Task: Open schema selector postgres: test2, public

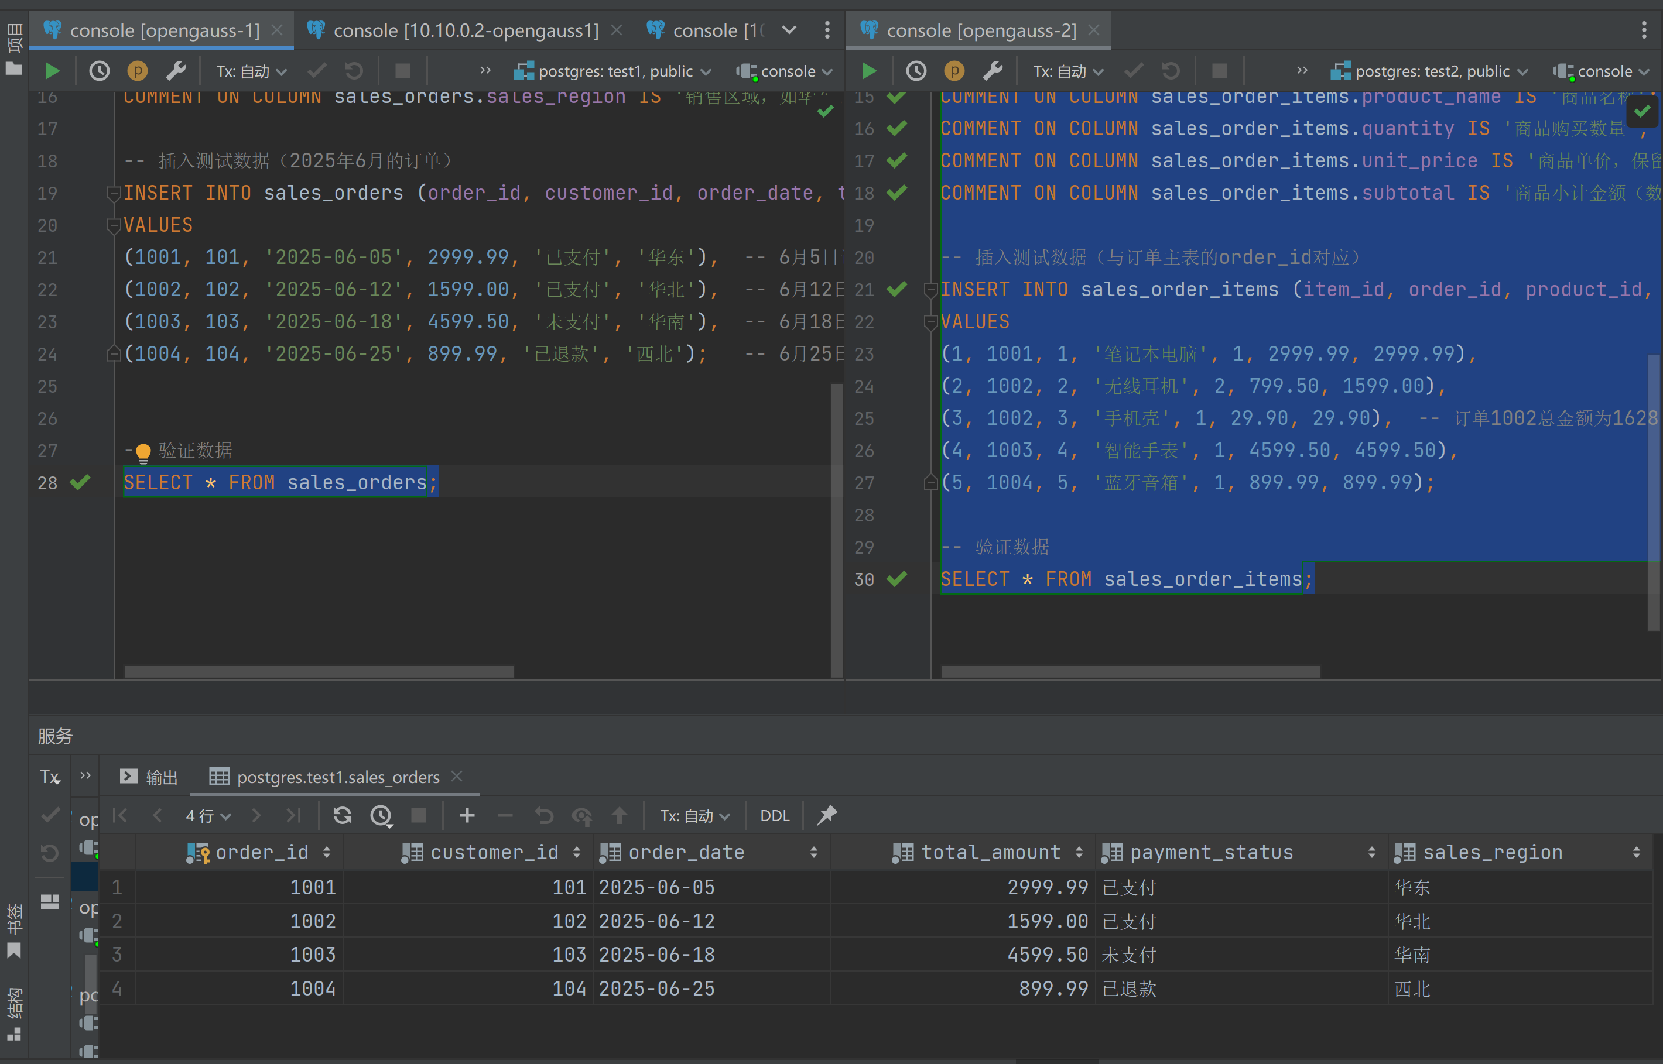Action: click(x=1429, y=71)
